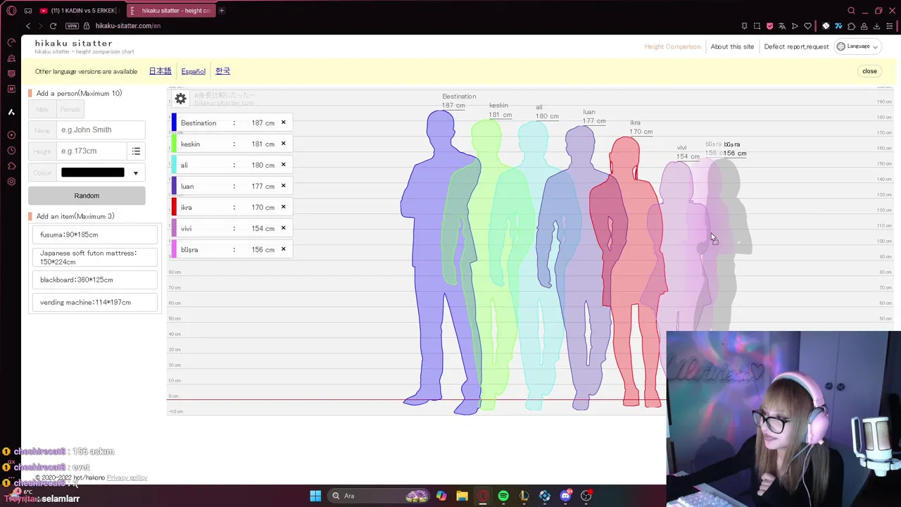901x507 pixels.
Task: Remove keskin from the list
Action: [284, 144]
